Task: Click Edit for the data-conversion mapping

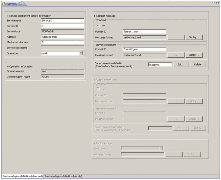Action: [x=181, y=65]
